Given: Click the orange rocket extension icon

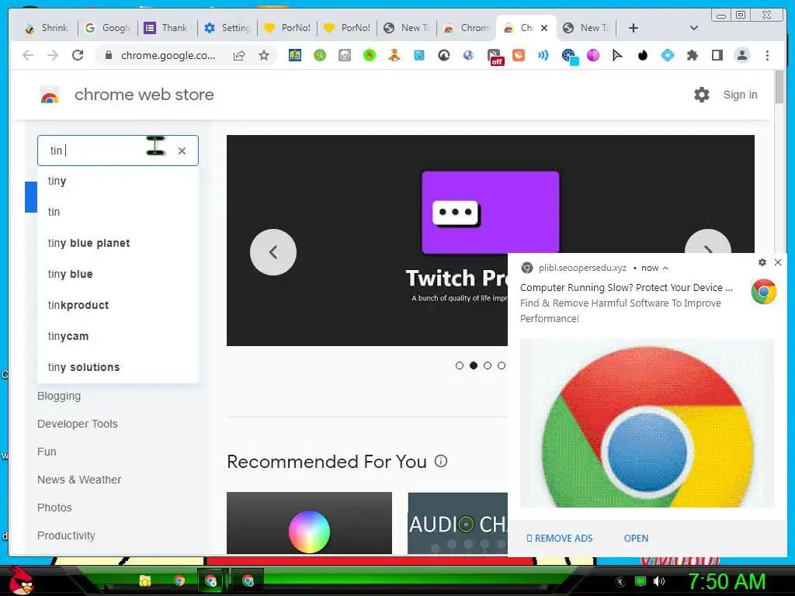Looking at the screenshot, I should (518, 55).
